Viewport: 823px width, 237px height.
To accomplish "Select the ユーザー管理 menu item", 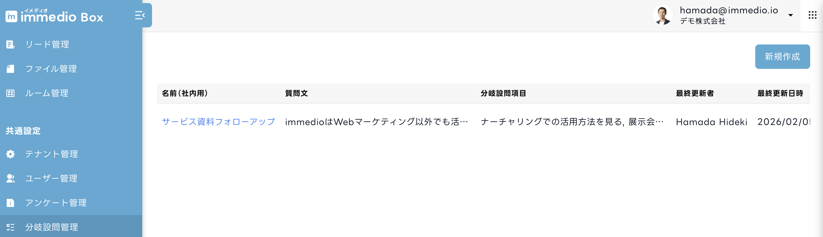I will [x=51, y=178].
